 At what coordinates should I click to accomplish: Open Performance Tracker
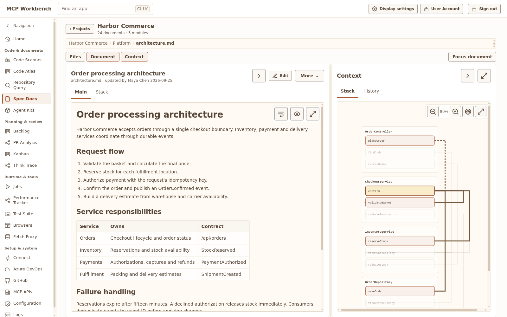[x=27, y=200]
